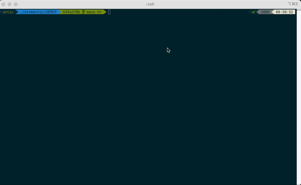
Task: Click the arrow tip ending the main branch segment
Action: (104, 12)
